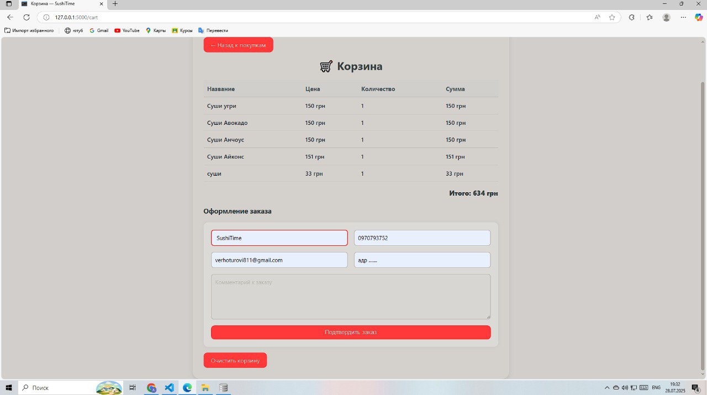Open the Settings and more menu
The width and height of the screenshot is (707, 395).
(683, 17)
